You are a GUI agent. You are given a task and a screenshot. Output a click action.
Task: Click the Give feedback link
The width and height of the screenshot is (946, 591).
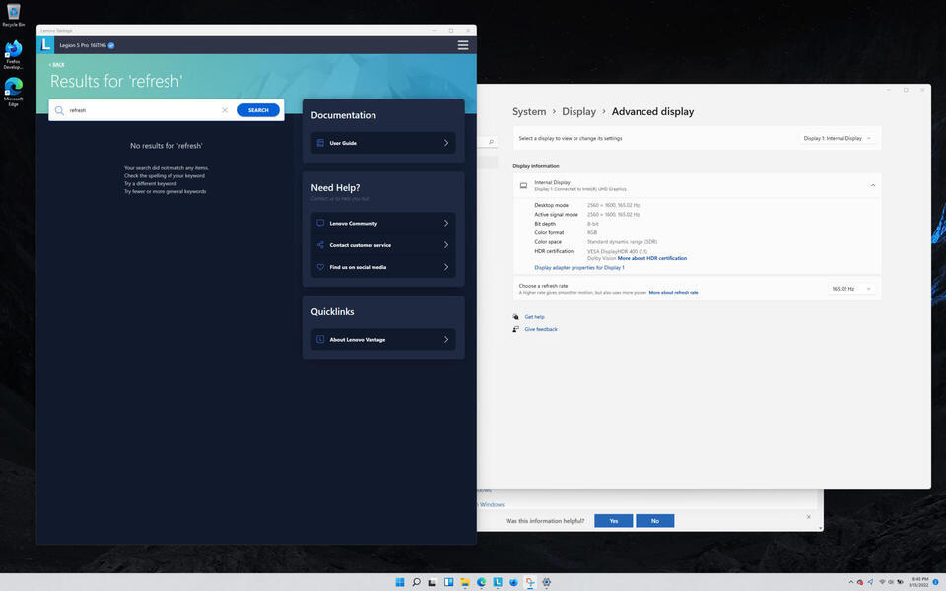[541, 329]
